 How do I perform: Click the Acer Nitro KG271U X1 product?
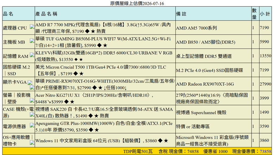point(94,98)
